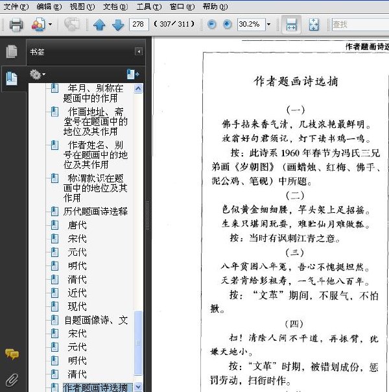The image size is (389, 392).
Task: Open the zoom level dropdown arrow
Action: [x=268, y=25]
